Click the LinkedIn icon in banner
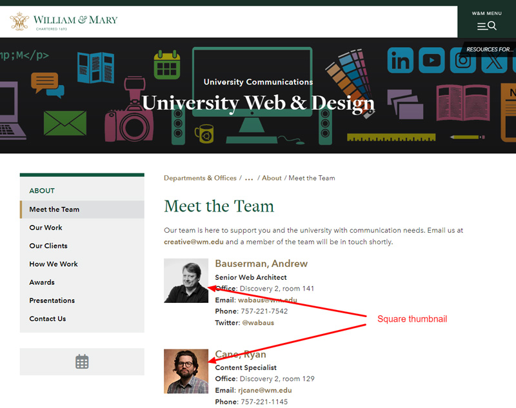The width and height of the screenshot is (516, 408). 400,61
